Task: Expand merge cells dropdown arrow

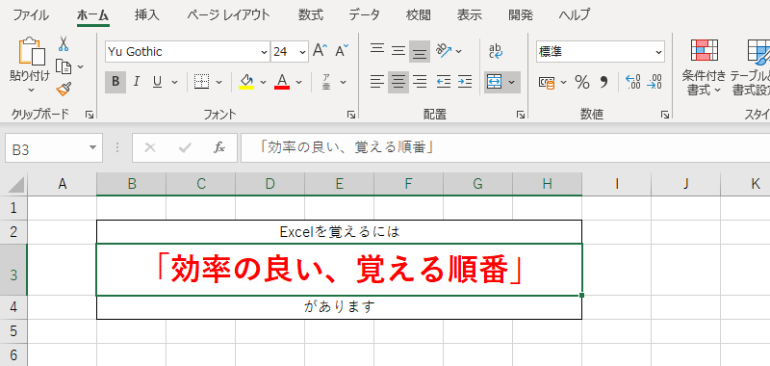Action: click(x=512, y=82)
